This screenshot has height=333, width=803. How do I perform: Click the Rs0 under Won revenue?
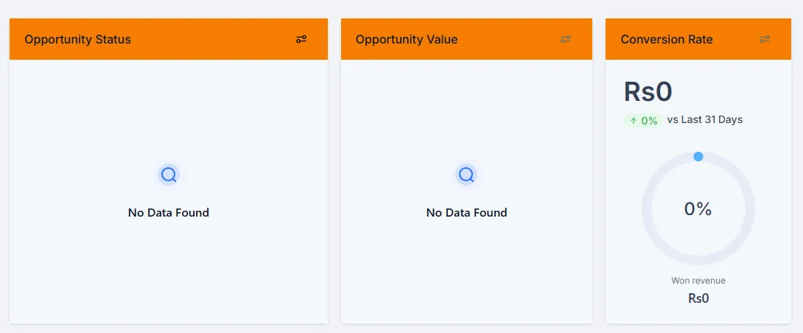point(698,298)
